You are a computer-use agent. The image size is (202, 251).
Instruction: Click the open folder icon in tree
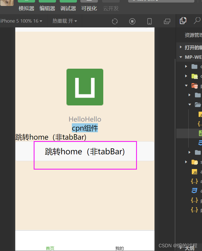click(198, 105)
